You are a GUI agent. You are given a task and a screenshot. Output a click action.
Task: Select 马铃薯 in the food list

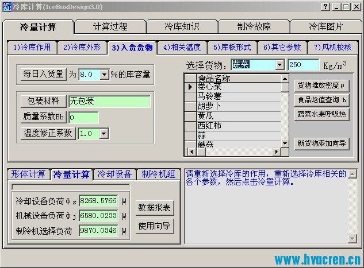pyautogui.click(x=238, y=96)
